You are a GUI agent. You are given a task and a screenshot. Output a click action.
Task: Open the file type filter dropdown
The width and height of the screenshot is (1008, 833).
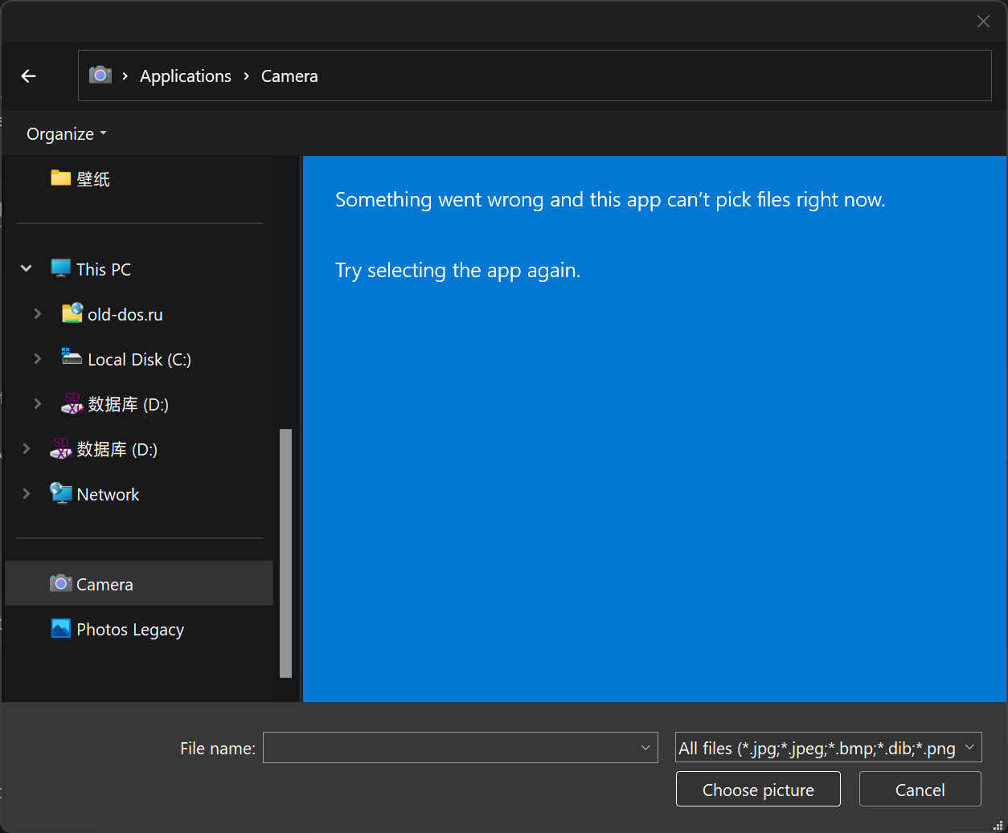(x=828, y=748)
